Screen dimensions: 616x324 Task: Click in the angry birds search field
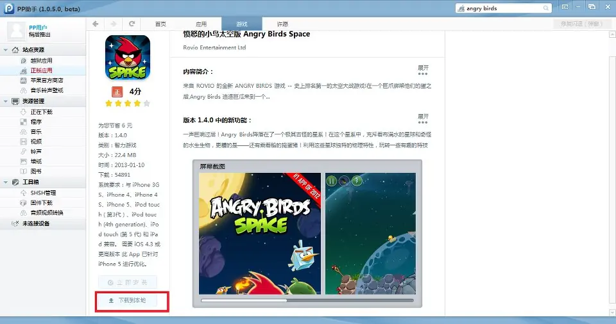(504, 8)
